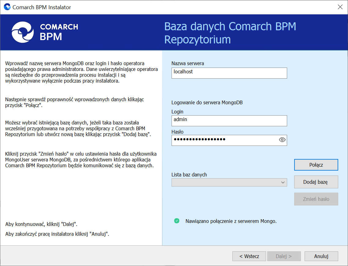The width and height of the screenshot is (348, 266).
Task: Click the 'Aby kontynuować, kliknij "Dalej".' text
Action: click(41, 224)
